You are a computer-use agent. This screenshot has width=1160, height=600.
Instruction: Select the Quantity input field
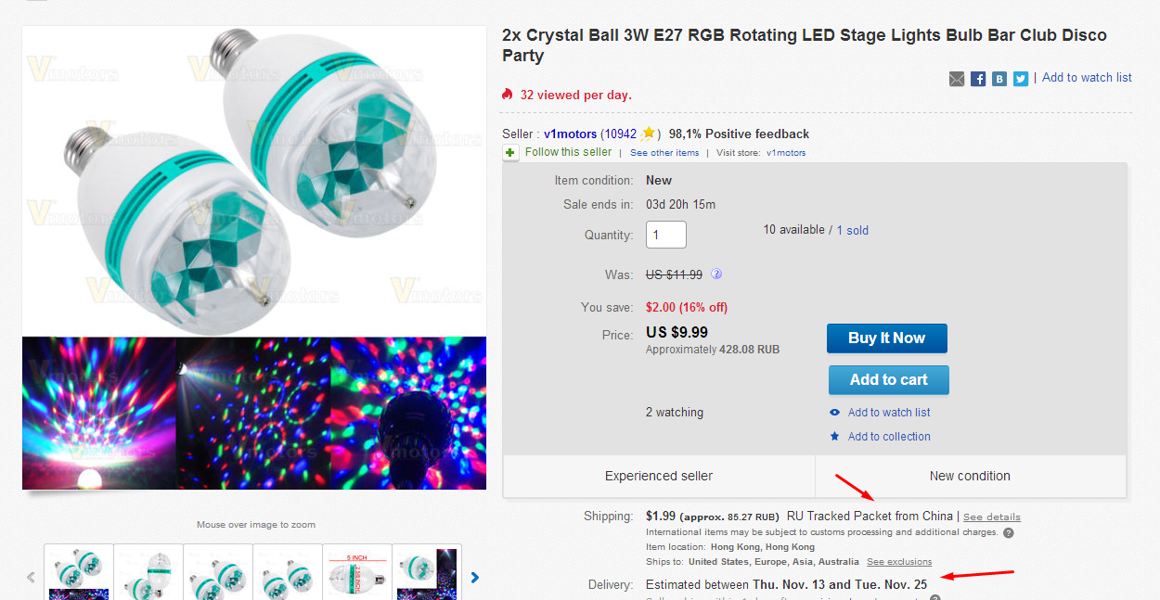click(665, 235)
